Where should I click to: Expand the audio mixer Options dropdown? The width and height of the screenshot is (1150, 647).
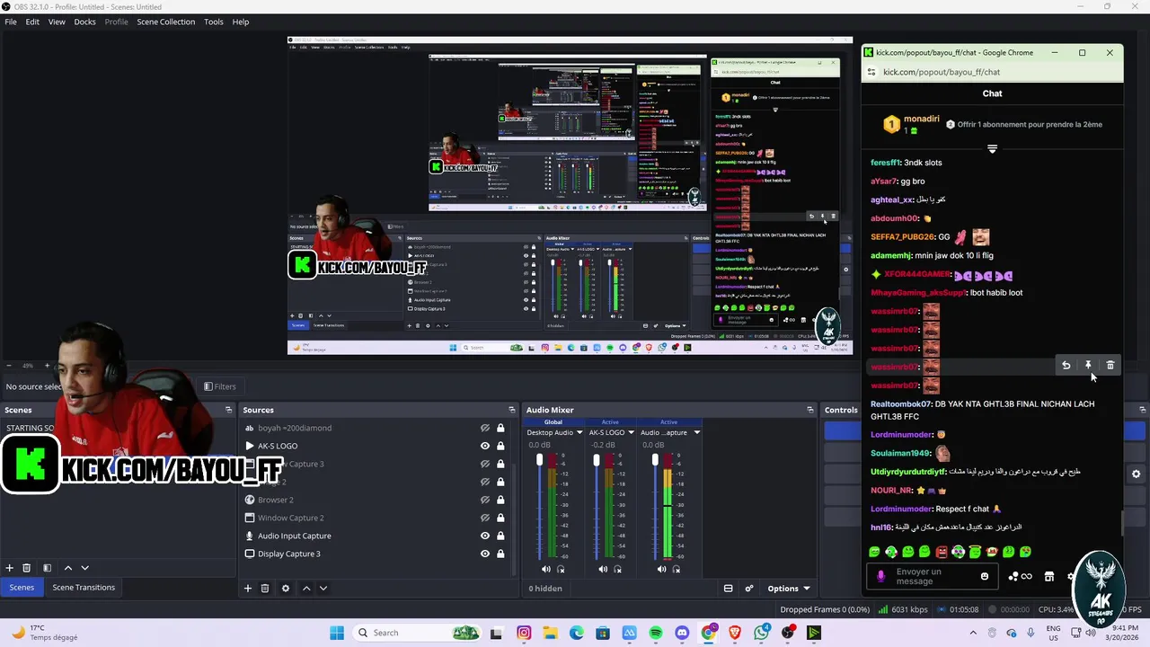(789, 589)
